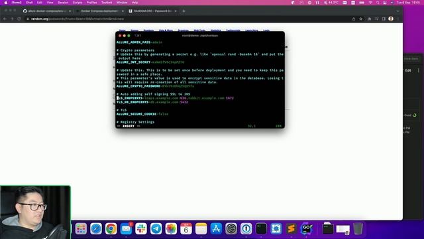
Task: Click Chrome forward navigation arrow
Action: pos(12,19)
